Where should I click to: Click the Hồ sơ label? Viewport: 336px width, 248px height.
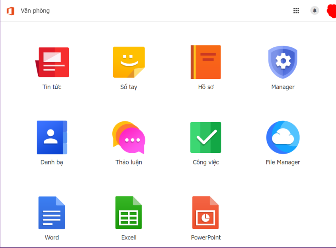click(206, 87)
